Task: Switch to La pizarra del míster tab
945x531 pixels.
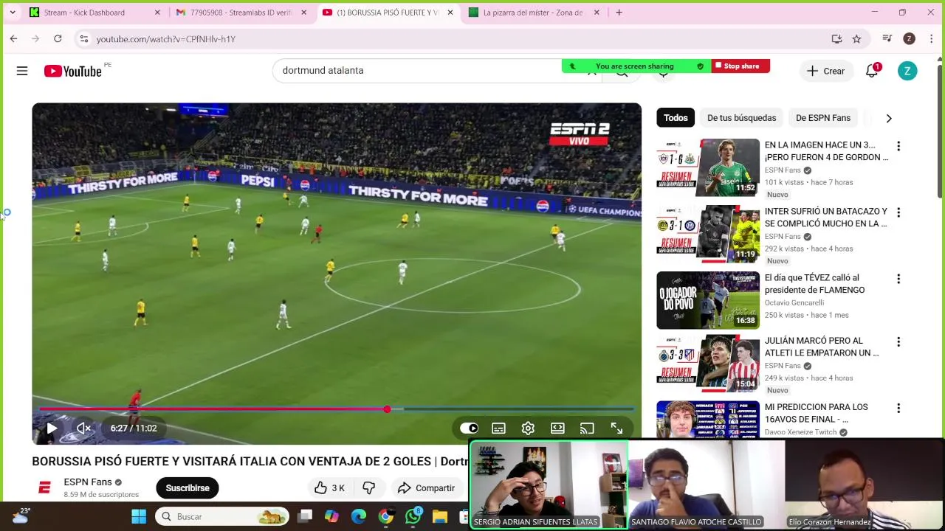Action: 532,13
